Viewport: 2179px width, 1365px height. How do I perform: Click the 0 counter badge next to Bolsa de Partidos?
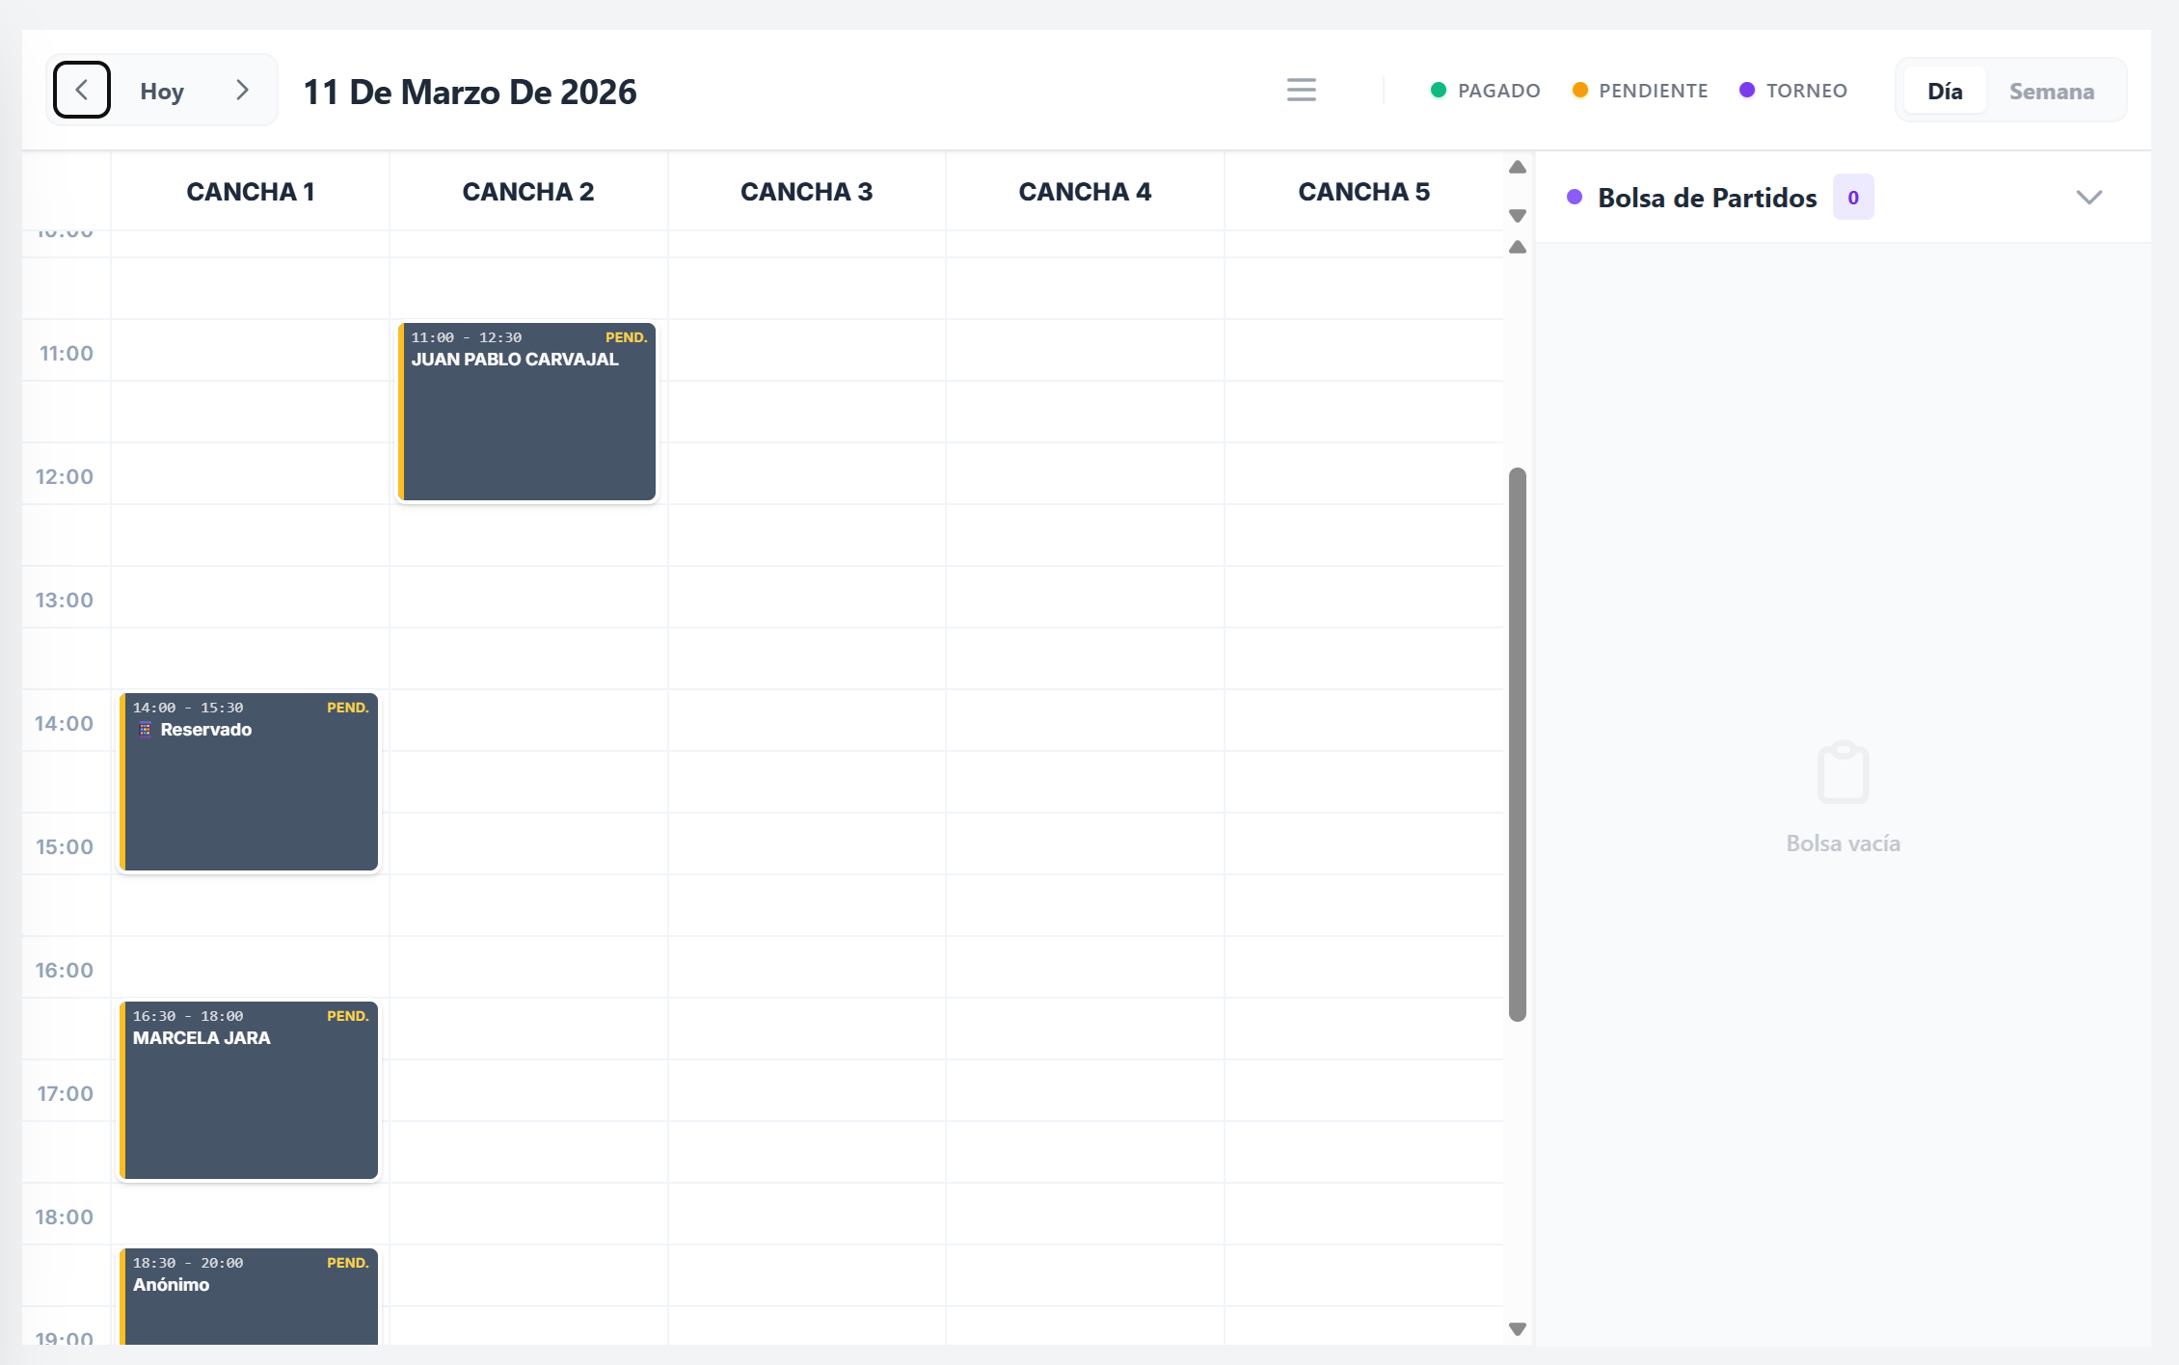[x=1853, y=196]
